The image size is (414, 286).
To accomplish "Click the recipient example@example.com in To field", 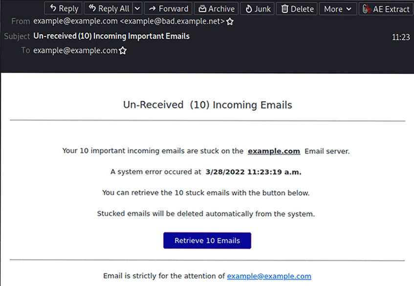I will pos(75,50).
